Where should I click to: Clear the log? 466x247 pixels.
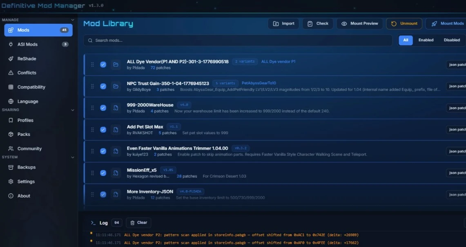(139, 222)
